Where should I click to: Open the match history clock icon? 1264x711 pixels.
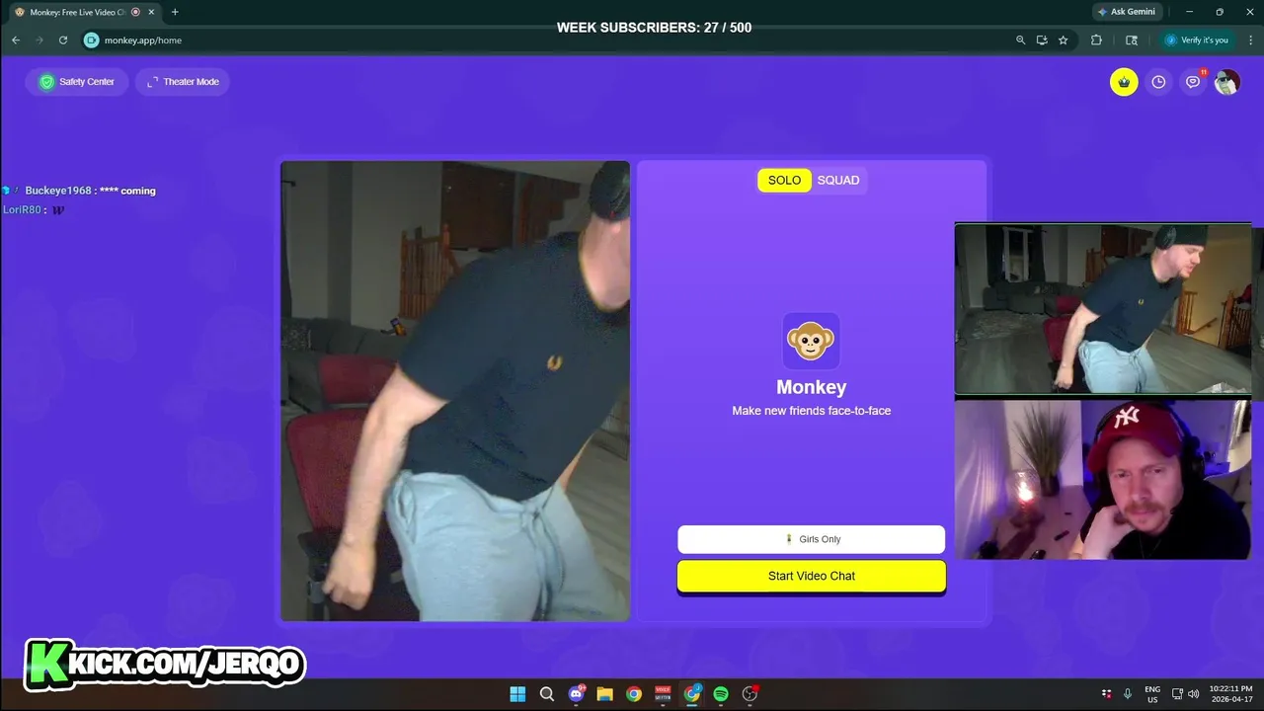[x=1158, y=82]
